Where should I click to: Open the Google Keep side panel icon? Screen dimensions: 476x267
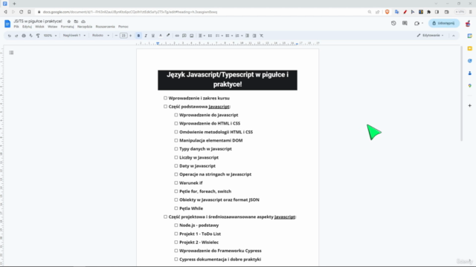pos(469,48)
